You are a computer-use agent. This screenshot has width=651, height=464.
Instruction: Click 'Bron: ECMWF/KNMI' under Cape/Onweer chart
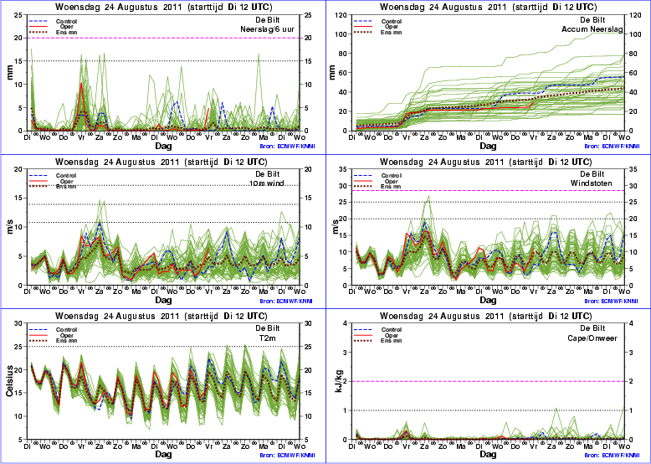click(x=612, y=456)
